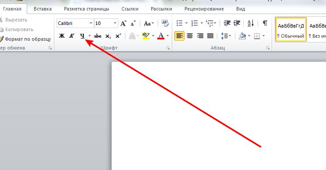Open the Главная tab
The width and height of the screenshot is (326, 170).
[x=12, y=9]
